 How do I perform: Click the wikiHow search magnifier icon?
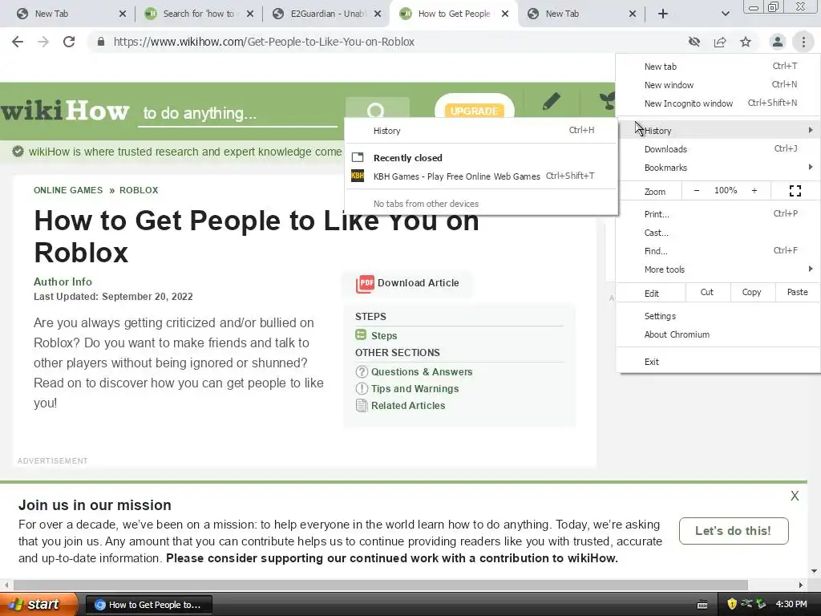coord(375,111)
